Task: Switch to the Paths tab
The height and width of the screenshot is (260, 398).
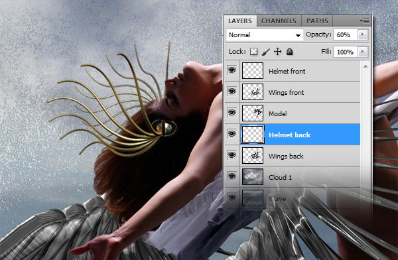Action: (317, 21)
